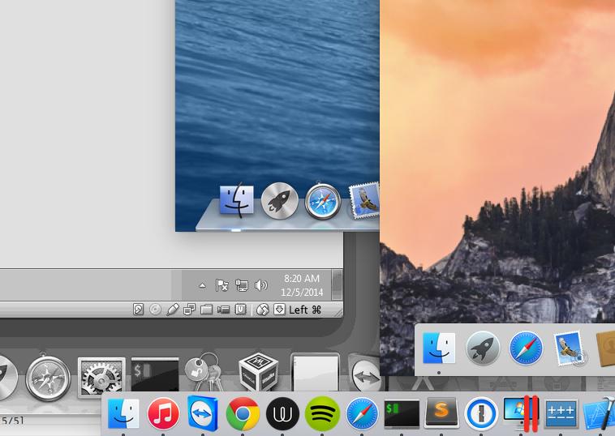Launch Parallels Desktop from the dock

point(521,413)
